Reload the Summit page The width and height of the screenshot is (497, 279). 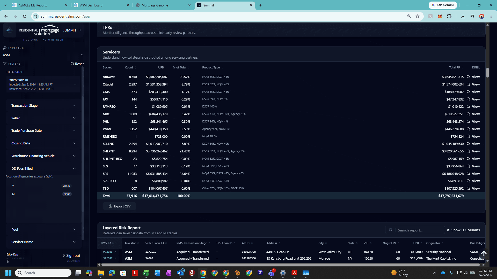tap(25, 16)
